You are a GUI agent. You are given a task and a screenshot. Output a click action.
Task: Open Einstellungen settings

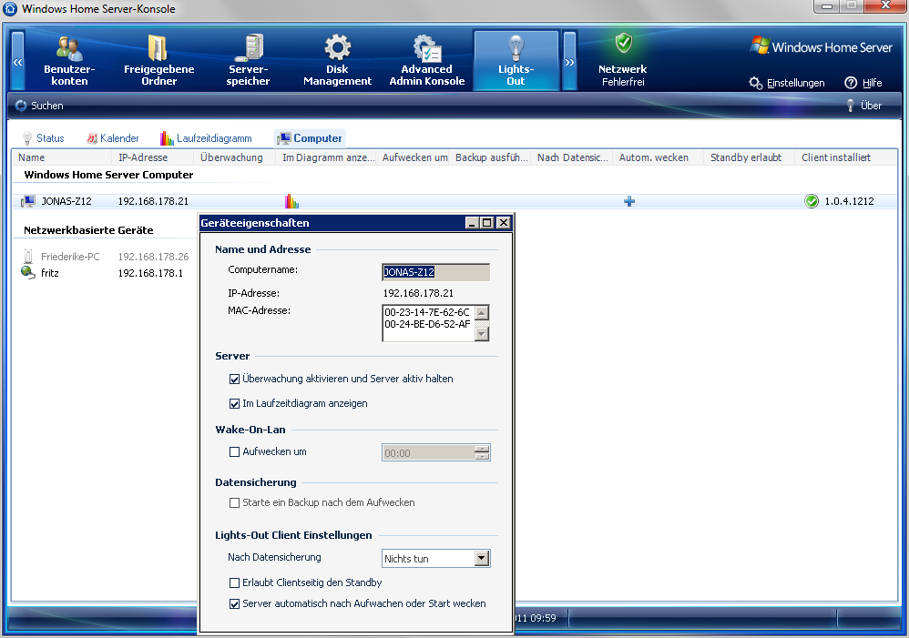coord(787,83)
